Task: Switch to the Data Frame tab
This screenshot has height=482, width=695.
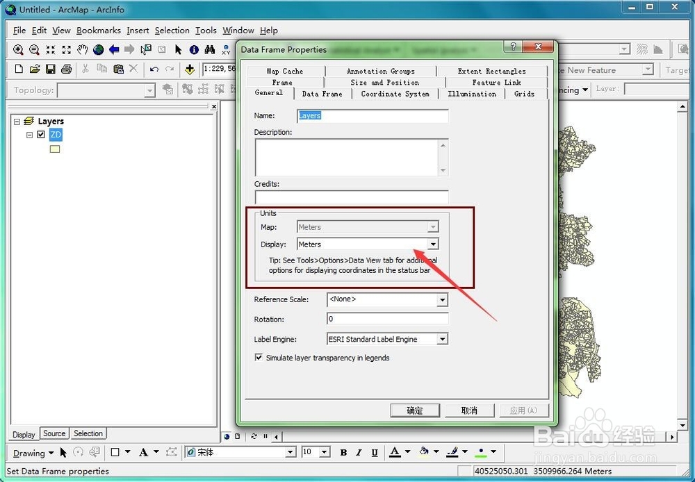Action: pyautogui.click(x=322, y=94)
